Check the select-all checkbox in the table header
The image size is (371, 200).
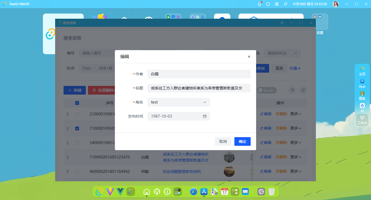click(77, 103)
